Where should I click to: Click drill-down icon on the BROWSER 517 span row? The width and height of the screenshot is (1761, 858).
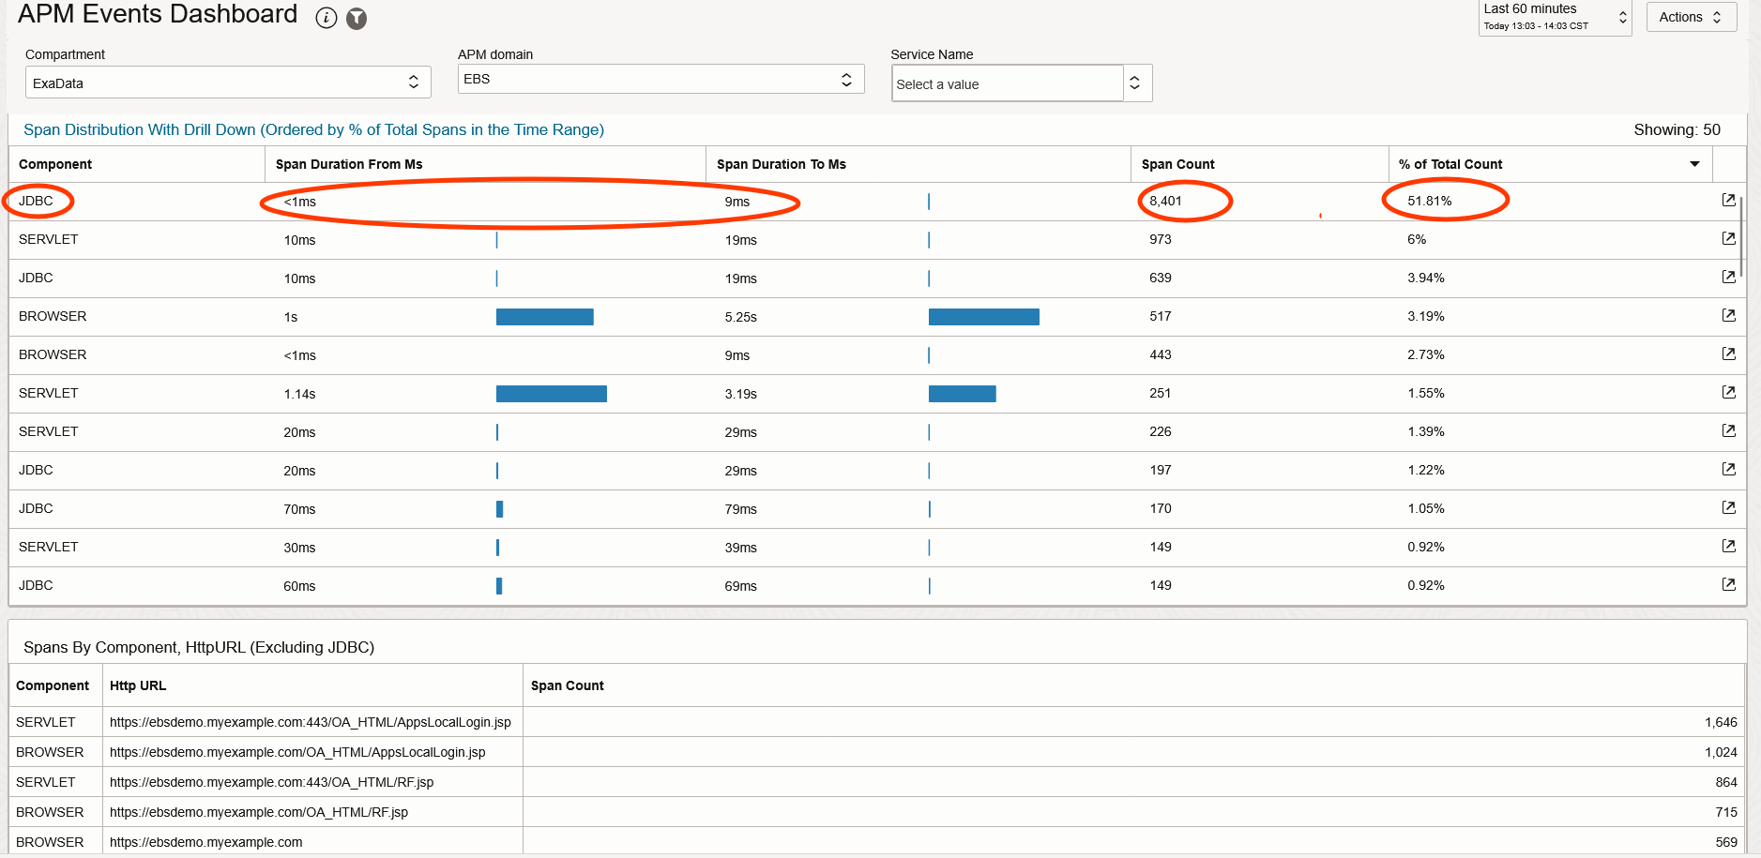tap(1728, 316)
